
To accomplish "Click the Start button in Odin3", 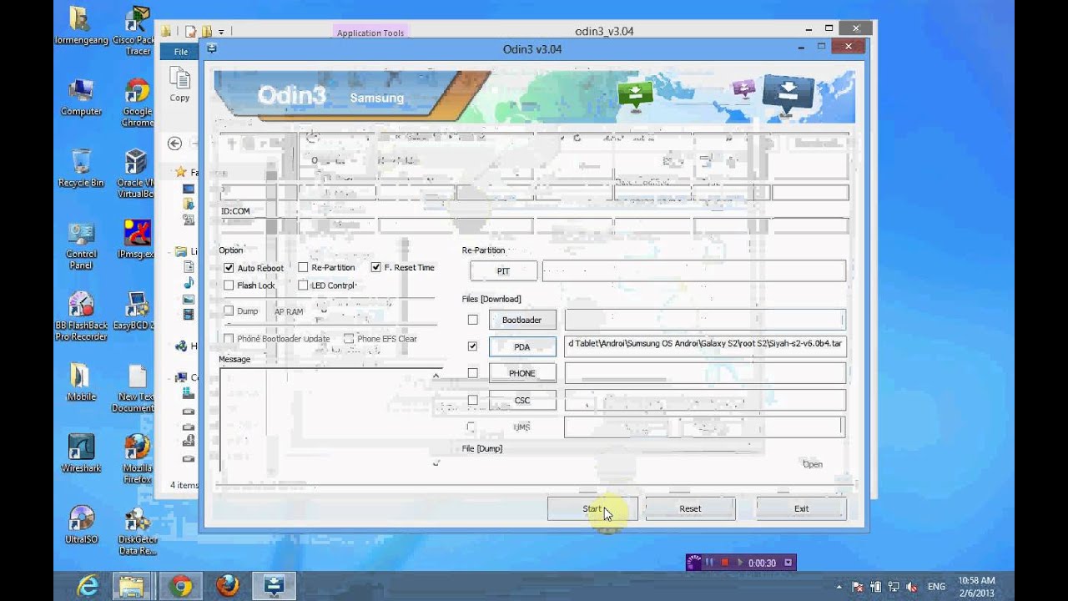I will 592,508.
